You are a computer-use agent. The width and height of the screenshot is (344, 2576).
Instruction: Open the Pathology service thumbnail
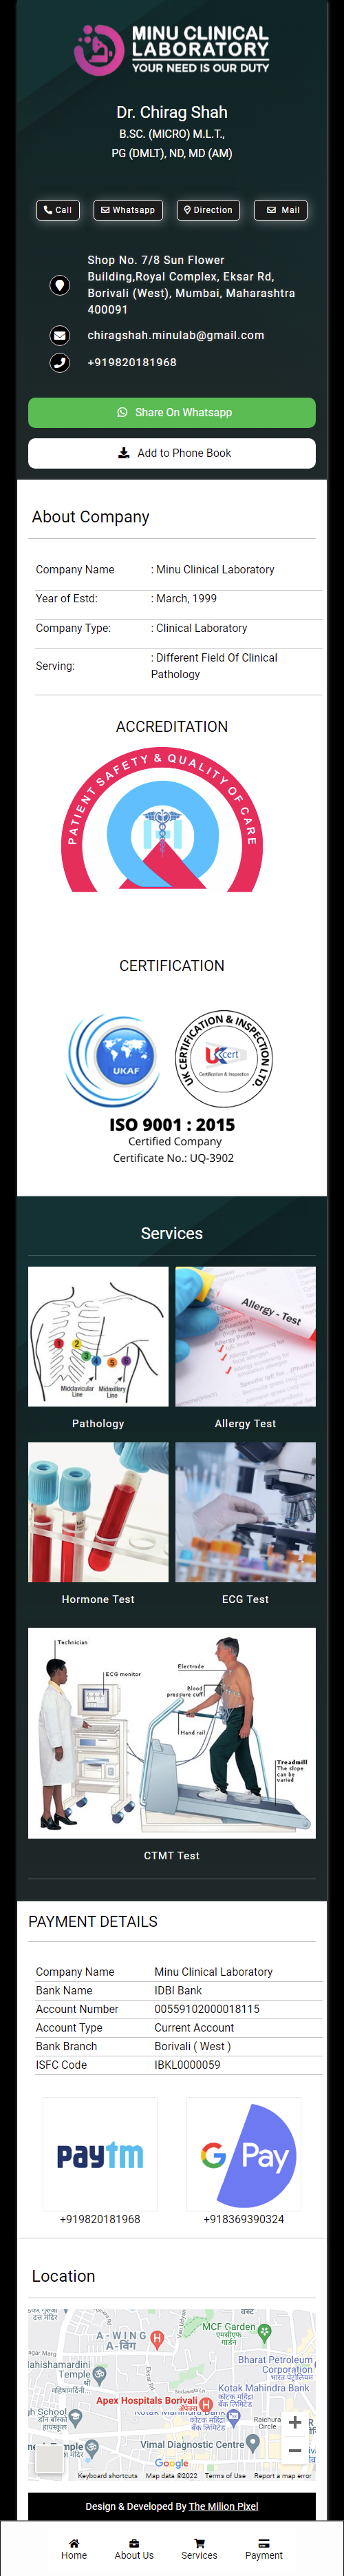[98, 1336]
